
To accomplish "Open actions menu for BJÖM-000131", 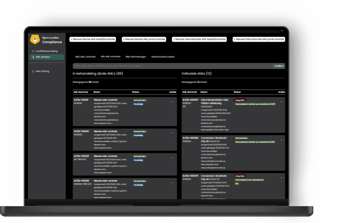I will point(173,102).
